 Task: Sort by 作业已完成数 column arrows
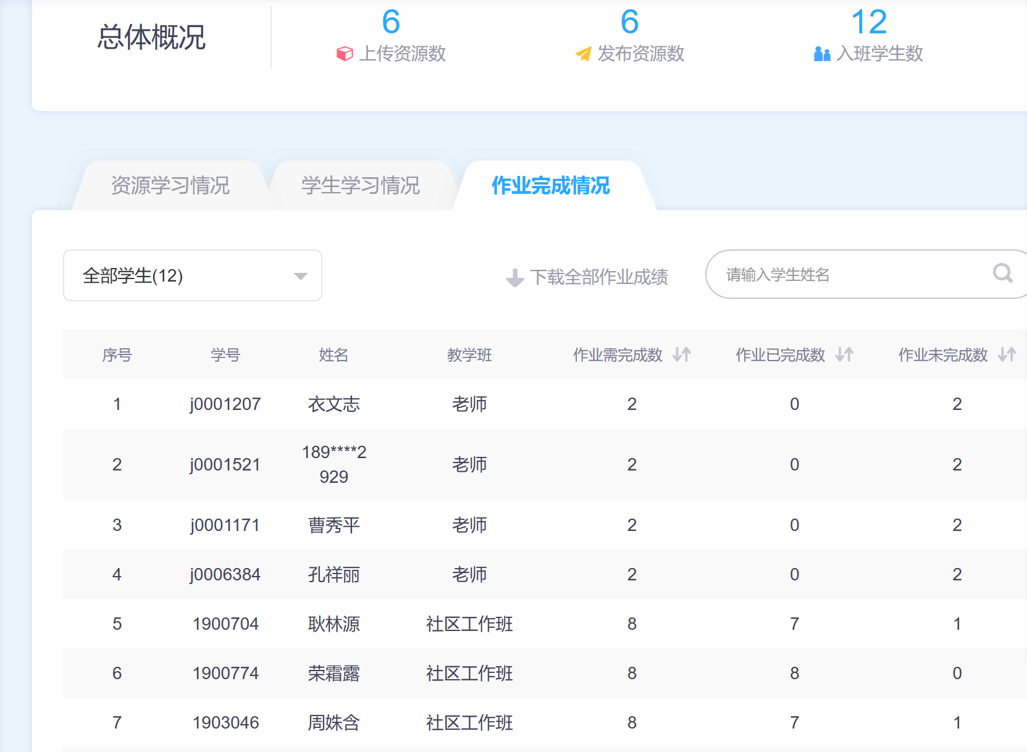click(x=844, y=354)
